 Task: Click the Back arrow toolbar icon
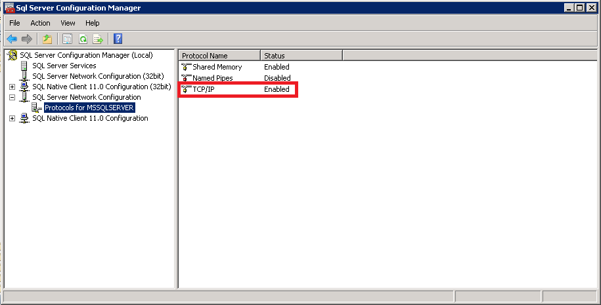12,39
